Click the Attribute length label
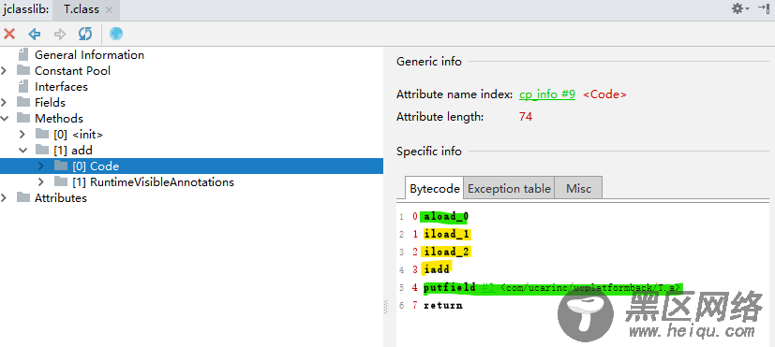The image size is (775, 347). [x=440, y=117]
